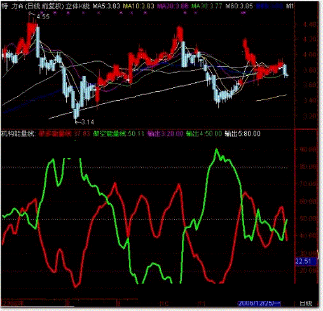Click the chart title 立体K线

(78, 6)
